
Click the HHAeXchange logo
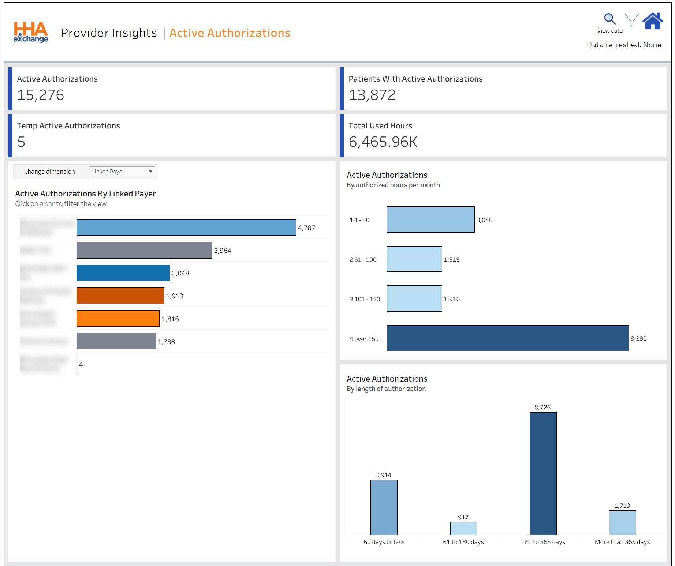tap(31, 32)
